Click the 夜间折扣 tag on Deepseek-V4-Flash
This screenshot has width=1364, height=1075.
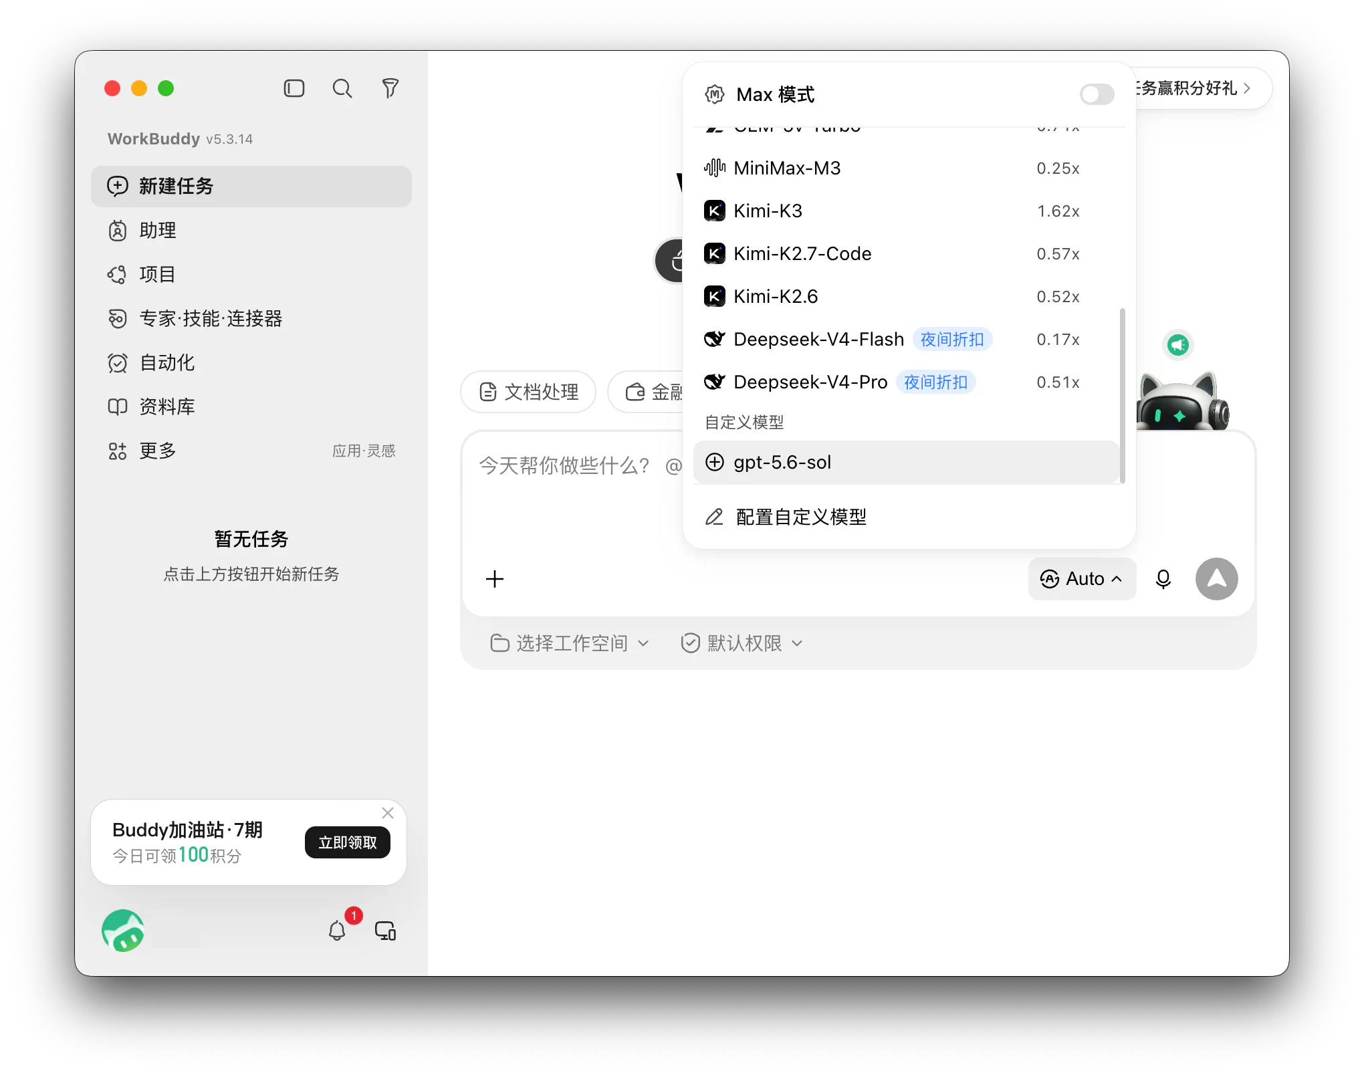coord(952,340)
